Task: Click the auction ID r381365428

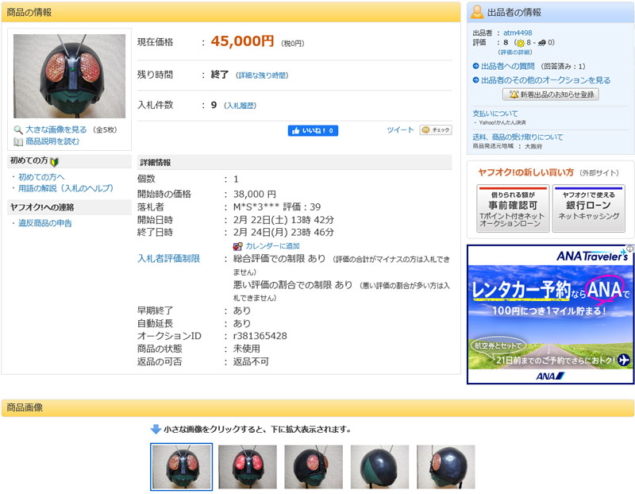Action: tap(260, 336)
